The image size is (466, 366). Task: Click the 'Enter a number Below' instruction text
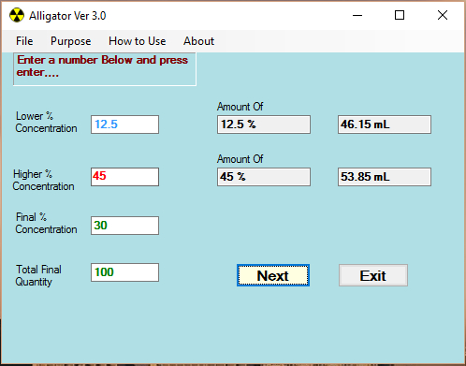pyautogui.click(x=102, y=66)
